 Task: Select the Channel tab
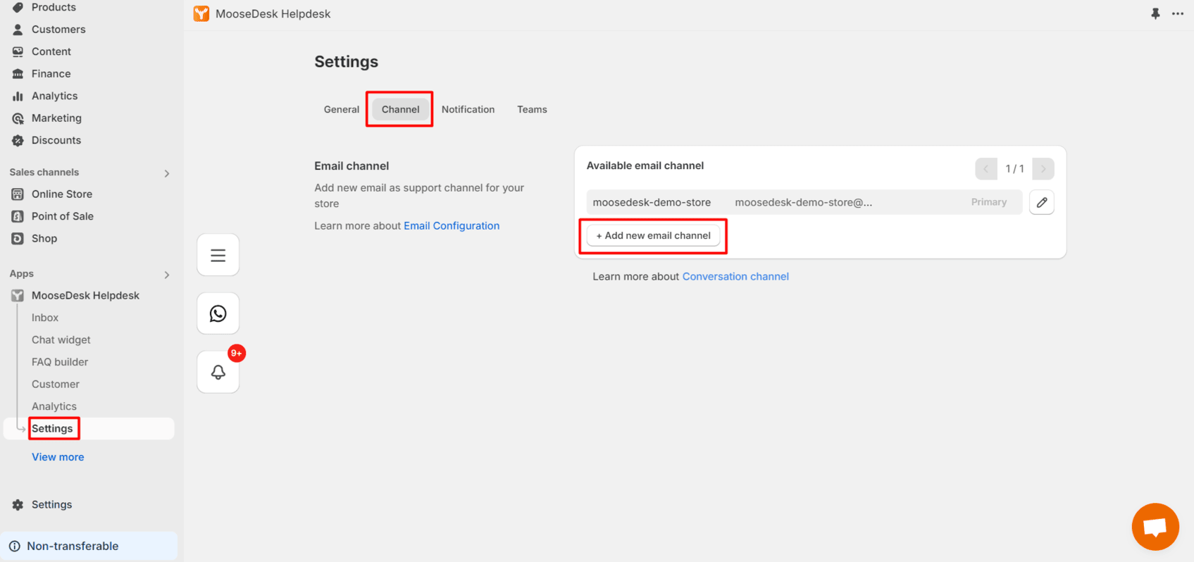point(400,110)
